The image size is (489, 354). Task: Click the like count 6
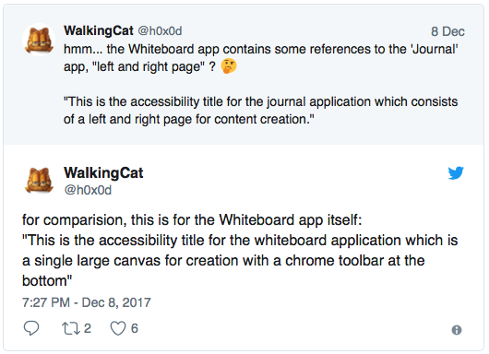(135, 328)
